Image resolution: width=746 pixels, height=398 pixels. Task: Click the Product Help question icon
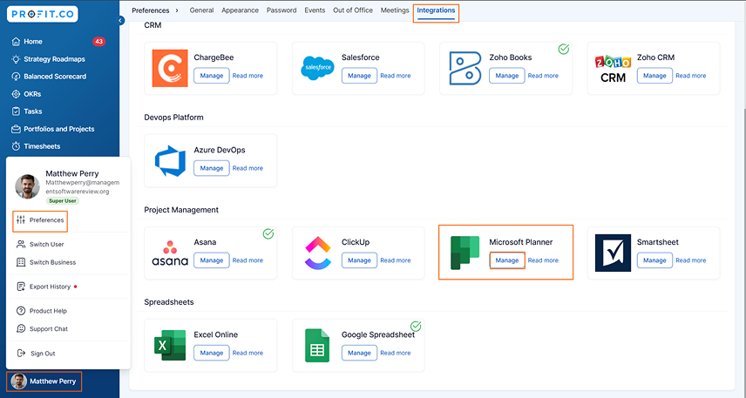tap(20, 311)
